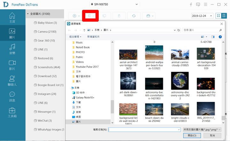The image size is (230, 141).
Task: Click the refresh icon in the toolbar
Action: 134,16
